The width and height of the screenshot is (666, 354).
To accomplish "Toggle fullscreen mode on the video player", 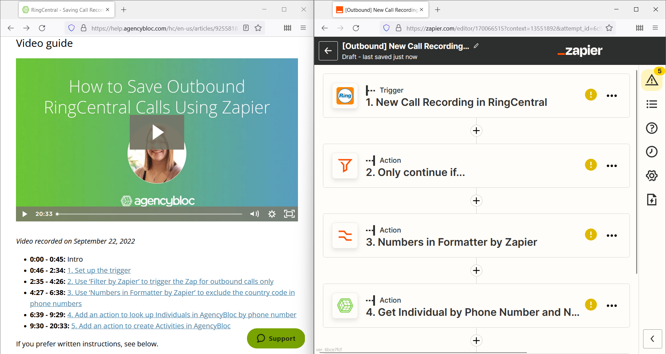I will click(x=289, y=214).
